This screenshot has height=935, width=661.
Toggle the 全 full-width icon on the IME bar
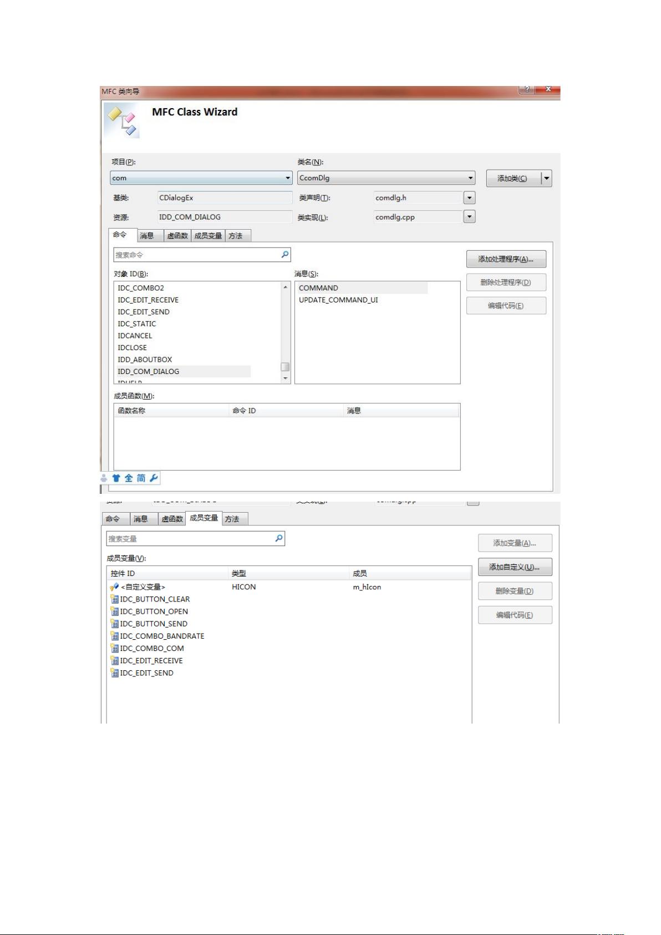point(129,478)
